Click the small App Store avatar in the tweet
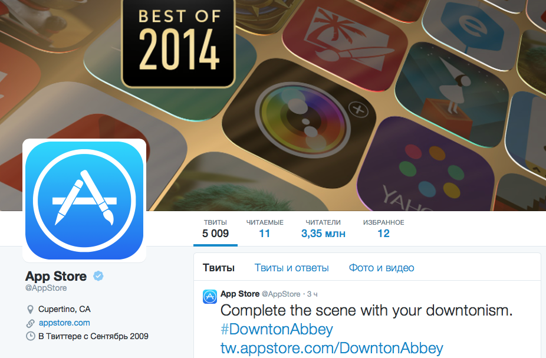 210,297
